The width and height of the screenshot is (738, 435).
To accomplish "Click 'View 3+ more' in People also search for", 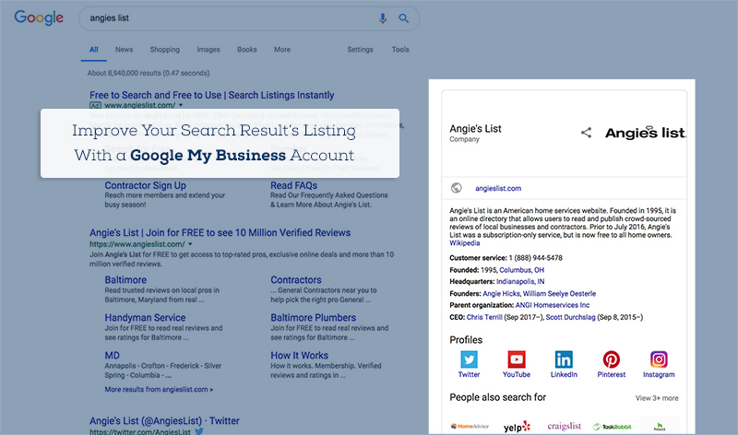I will [657, 398].
